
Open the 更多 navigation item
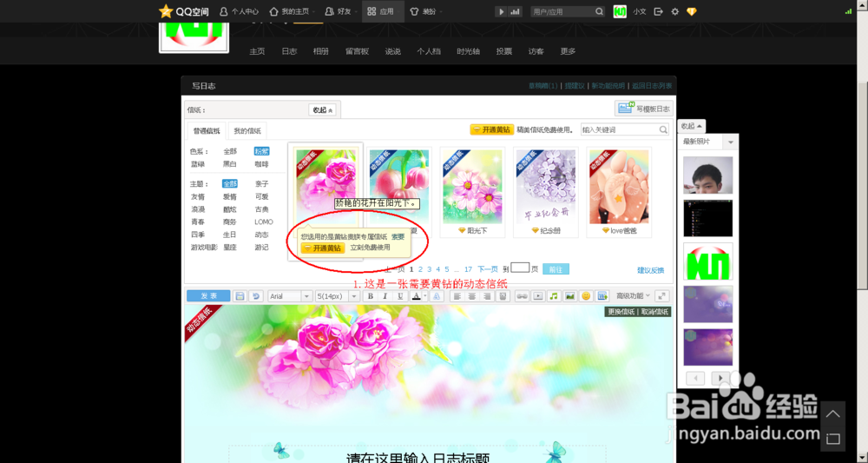tap(568, 51)
